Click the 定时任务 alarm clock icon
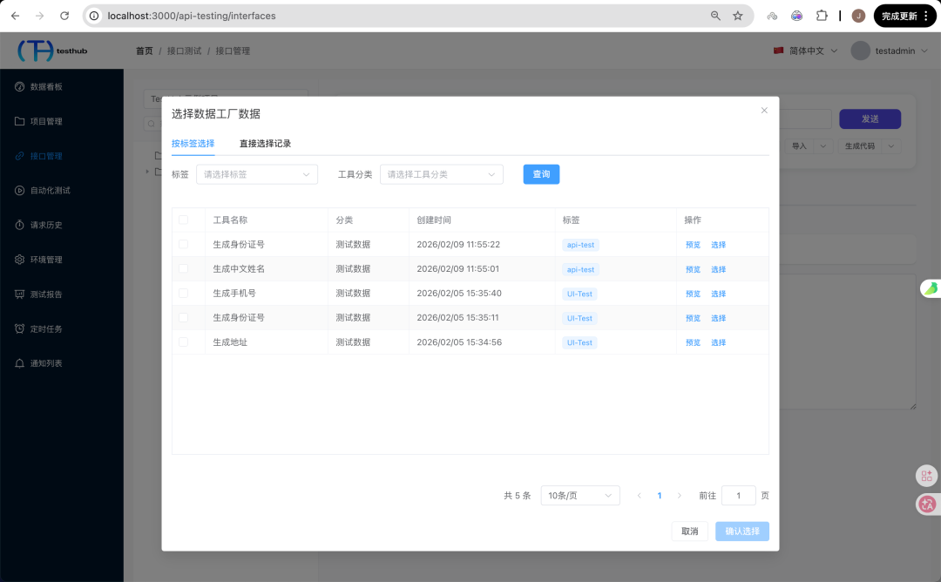The height and width of the screenshot is (582, 941). 19,328
